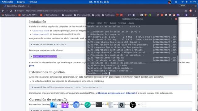198x111 pixels.
Task: Expand the SisVentas bookmark folder
Action: [x=108, y=15]
